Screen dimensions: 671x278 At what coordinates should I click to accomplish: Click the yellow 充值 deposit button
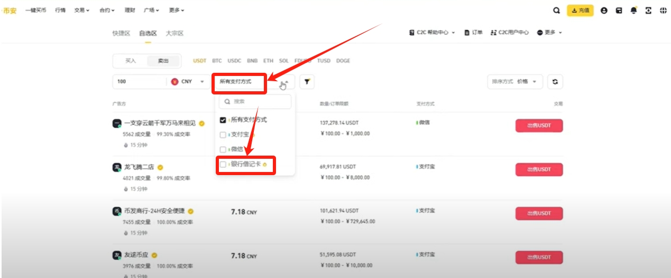pos(580,10)
